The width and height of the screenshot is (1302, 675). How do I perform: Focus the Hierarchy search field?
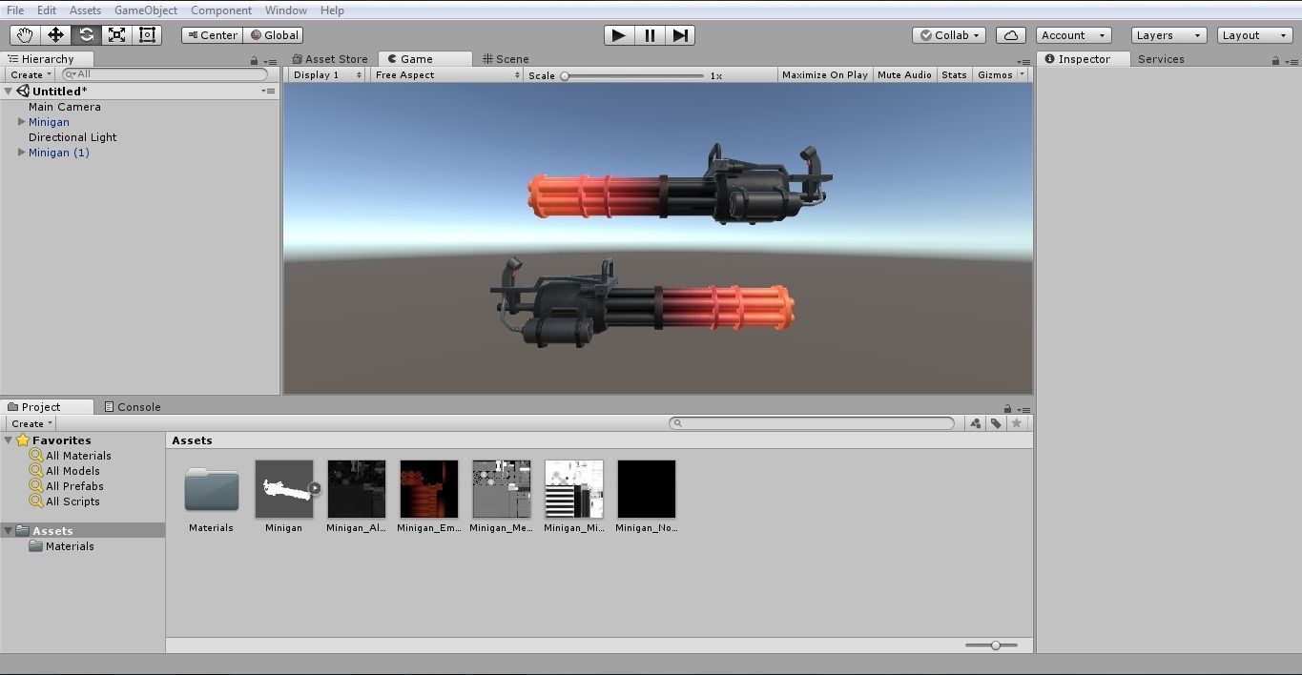(165, 74)
